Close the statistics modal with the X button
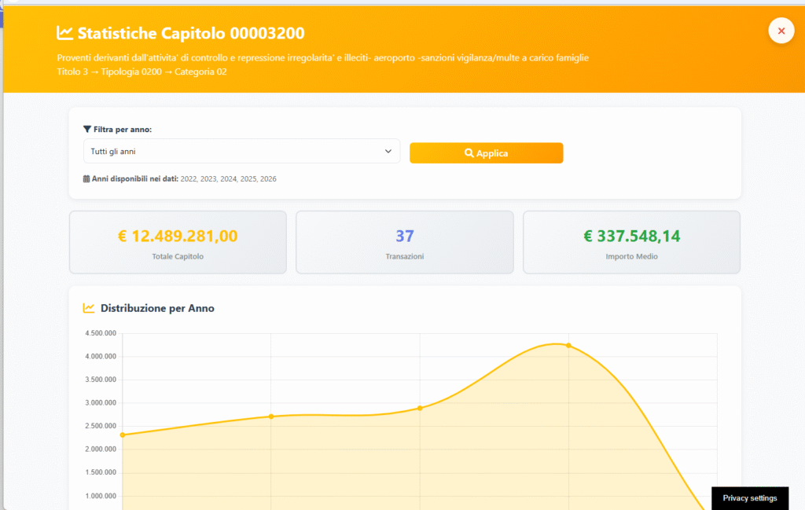805x510 pixels. 781,31
